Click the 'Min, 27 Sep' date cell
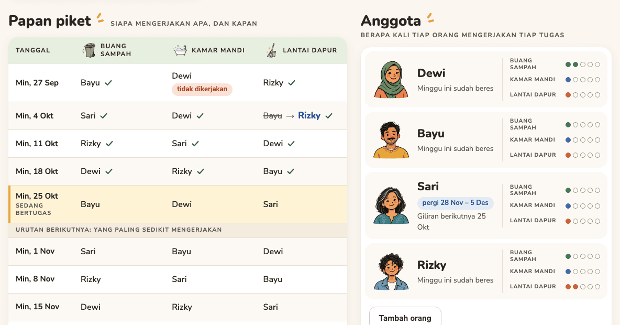This screenshot has width=620, height=325. pos(37,83)
